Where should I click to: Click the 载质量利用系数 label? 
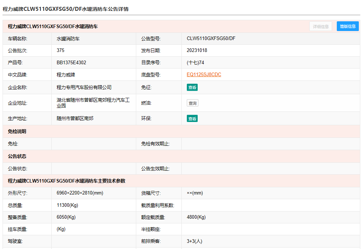158,205
